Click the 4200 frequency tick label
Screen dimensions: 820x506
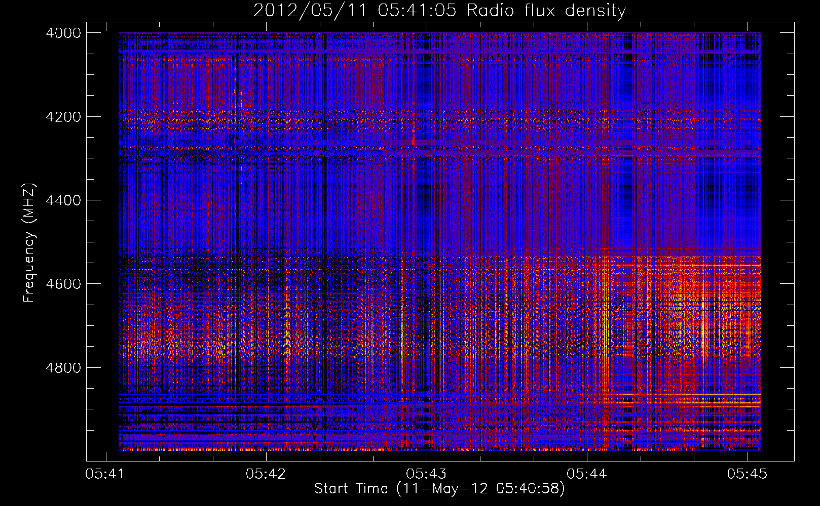click(63, 117)
